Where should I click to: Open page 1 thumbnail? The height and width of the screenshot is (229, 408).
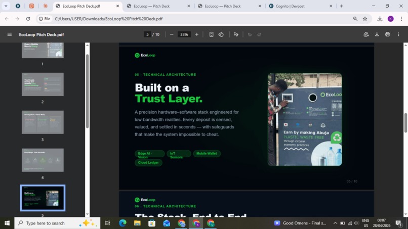pos(43,50)
